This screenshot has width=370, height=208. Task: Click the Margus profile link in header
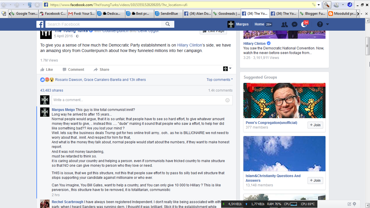(x=238, y=24)
